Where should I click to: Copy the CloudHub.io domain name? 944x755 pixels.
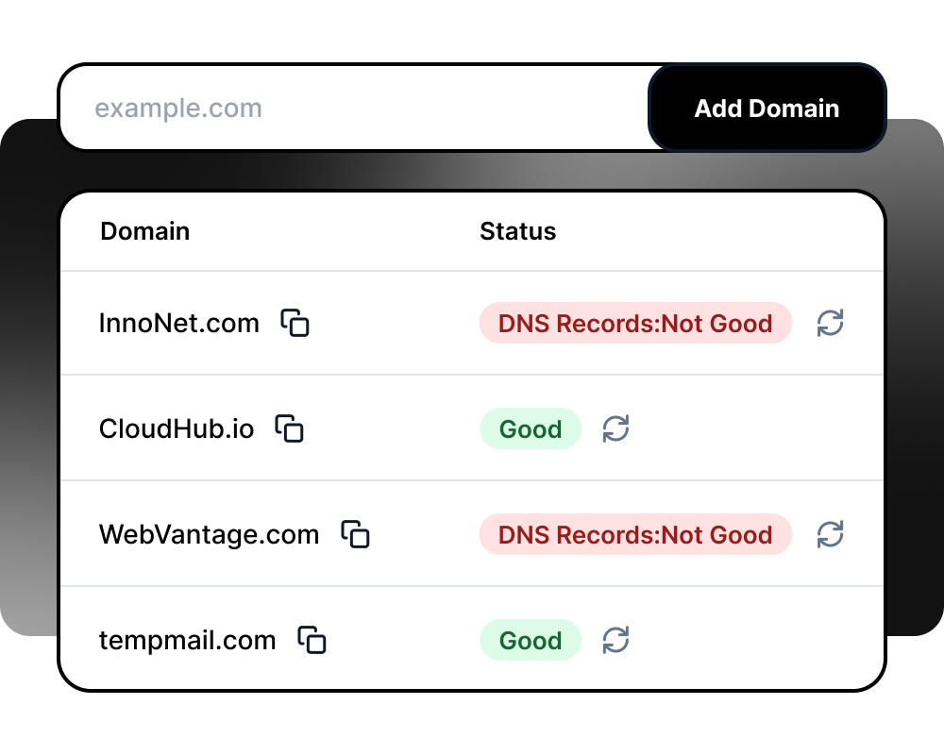[x=290, y=428]
